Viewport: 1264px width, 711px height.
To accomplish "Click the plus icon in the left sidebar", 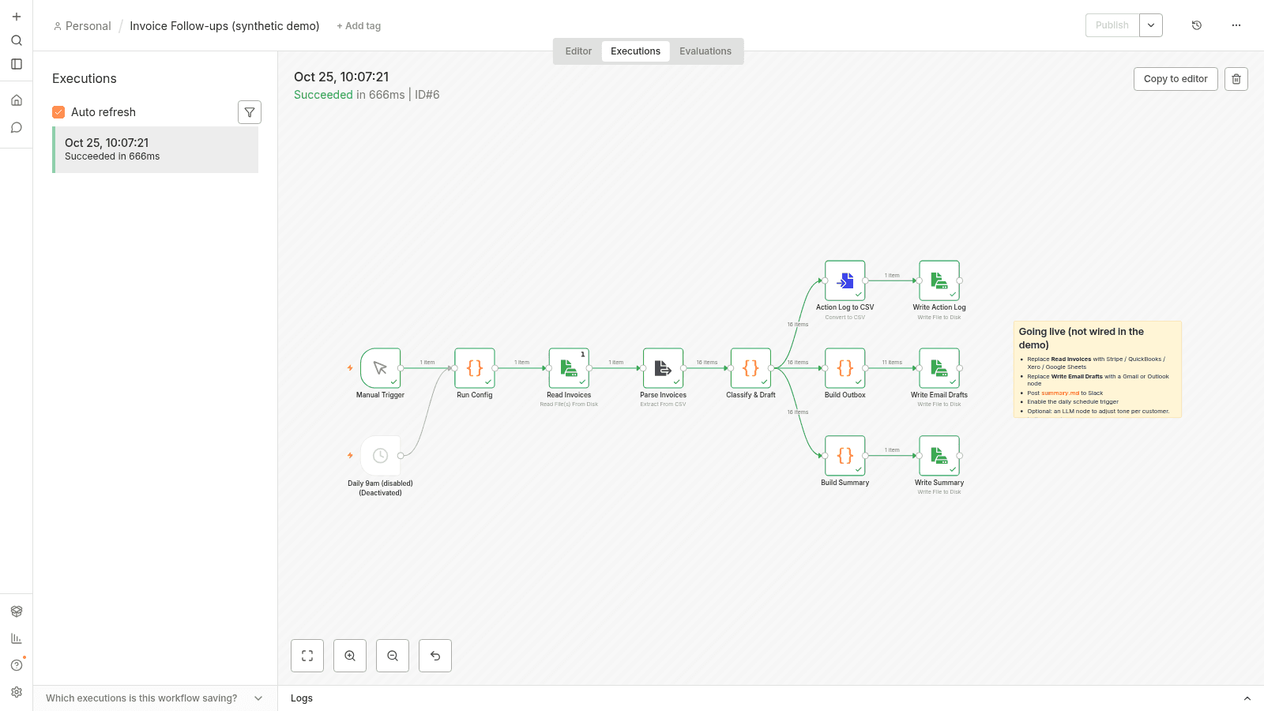I will point(17,17).
